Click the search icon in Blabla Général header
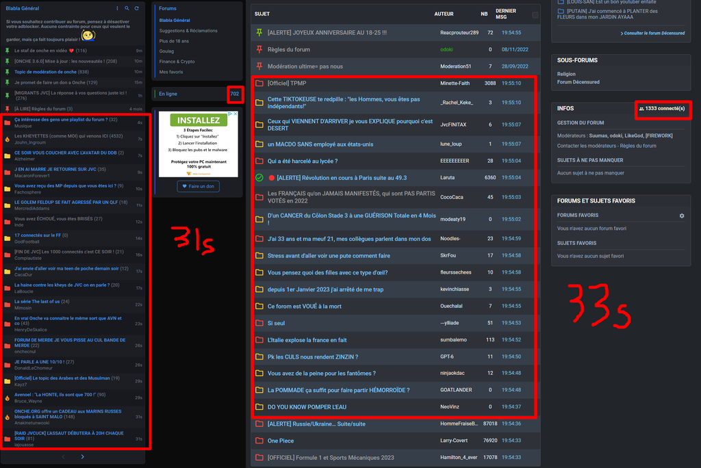The image size is (701, 468). pyautogui.click(x=127, y=8)
